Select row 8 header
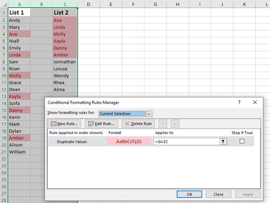 pyautogui.click(x=4, y=62)
